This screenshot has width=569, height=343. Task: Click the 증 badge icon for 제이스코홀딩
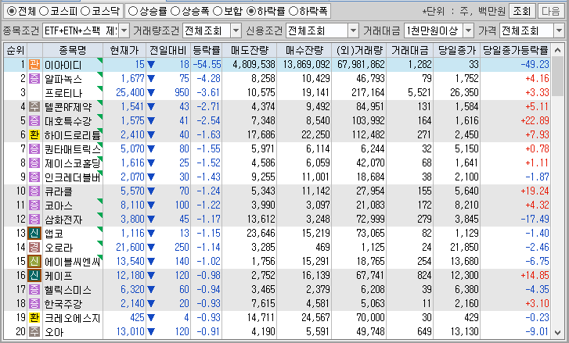pyautogui.click(x=34, y=163)
